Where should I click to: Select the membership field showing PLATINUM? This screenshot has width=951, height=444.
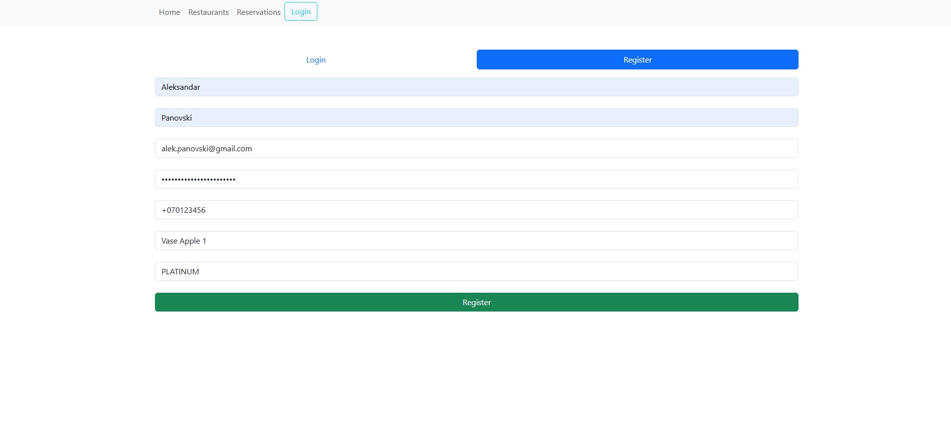476,272
